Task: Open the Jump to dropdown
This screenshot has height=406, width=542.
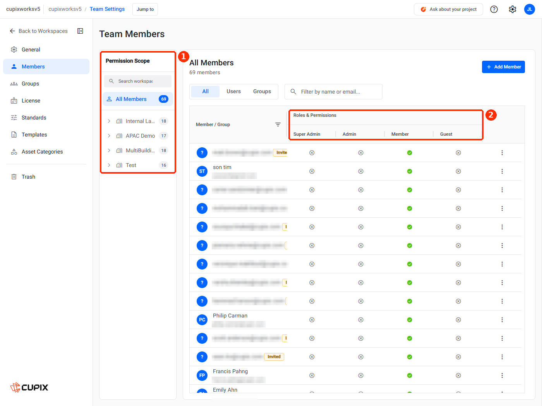Action: point(145,9)
